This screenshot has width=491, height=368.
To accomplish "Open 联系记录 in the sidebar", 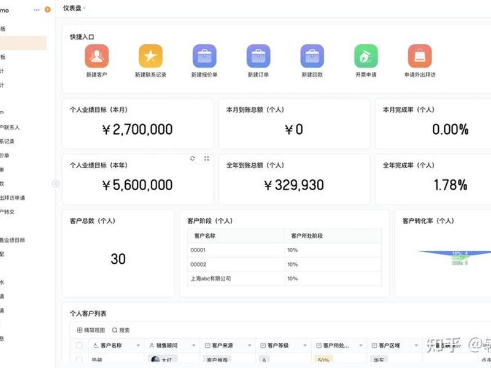I will tap(7, 142).
